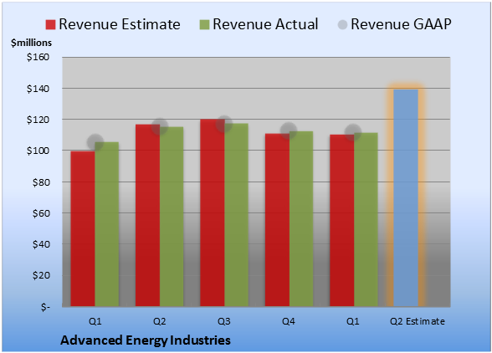Click the green Revenue Actual legend swatch
The height and width of the screenshot is (353, 492).
[204, 25]
